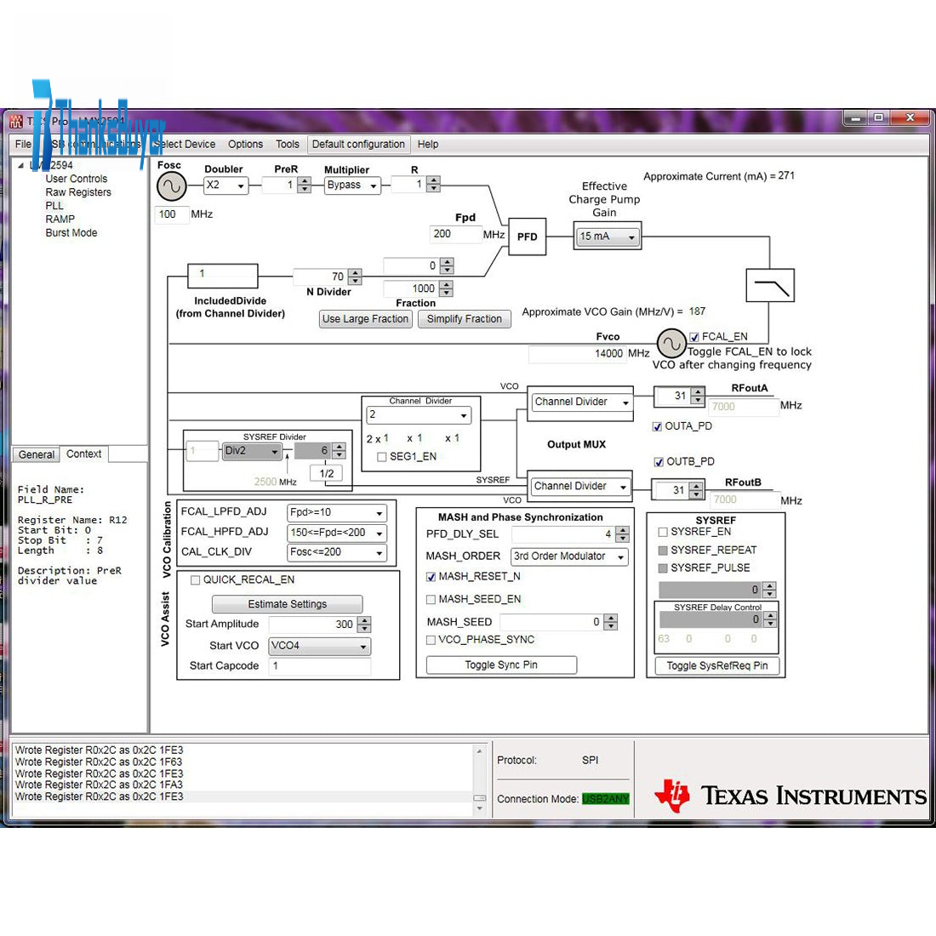Click the TICS Pro title bar app icon
The width and height of the screenshot is (936, 936).
point(16,121)
